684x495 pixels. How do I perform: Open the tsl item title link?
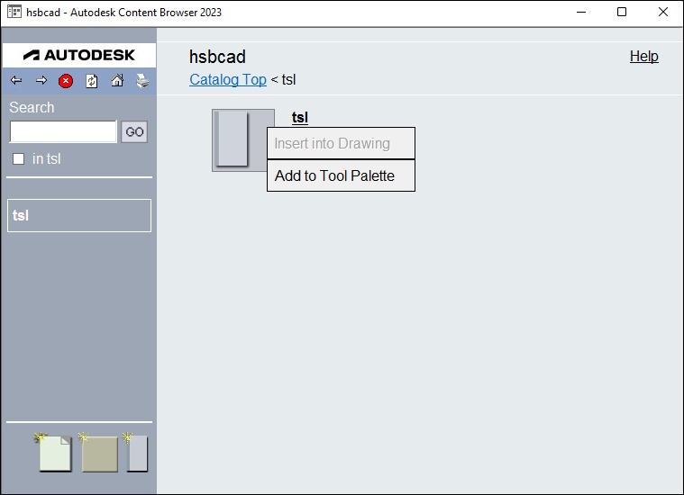[x=300, y=117]
